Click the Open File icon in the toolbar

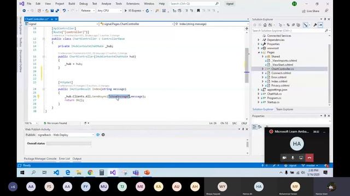click(47, 11)
